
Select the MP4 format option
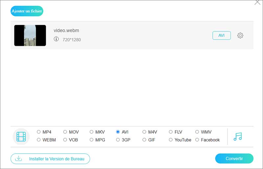pos(39,132)
